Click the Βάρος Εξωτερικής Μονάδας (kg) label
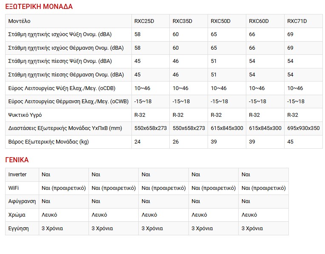 48,142
